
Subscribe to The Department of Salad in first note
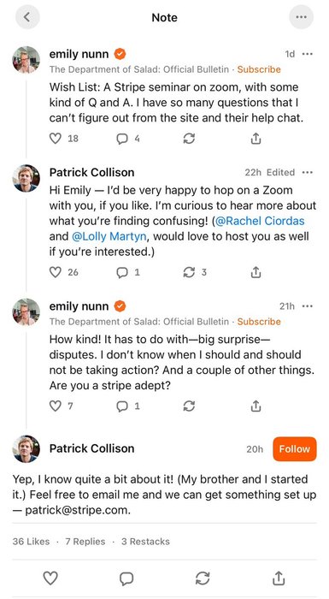259,69
